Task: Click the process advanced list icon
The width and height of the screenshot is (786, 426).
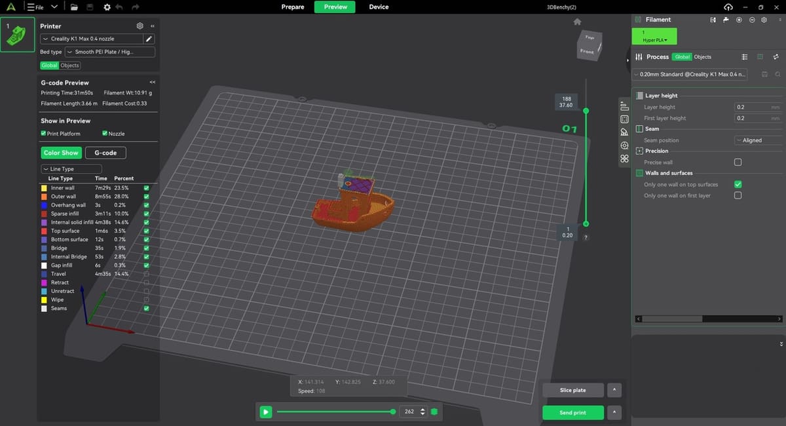Action: [745, 57]
